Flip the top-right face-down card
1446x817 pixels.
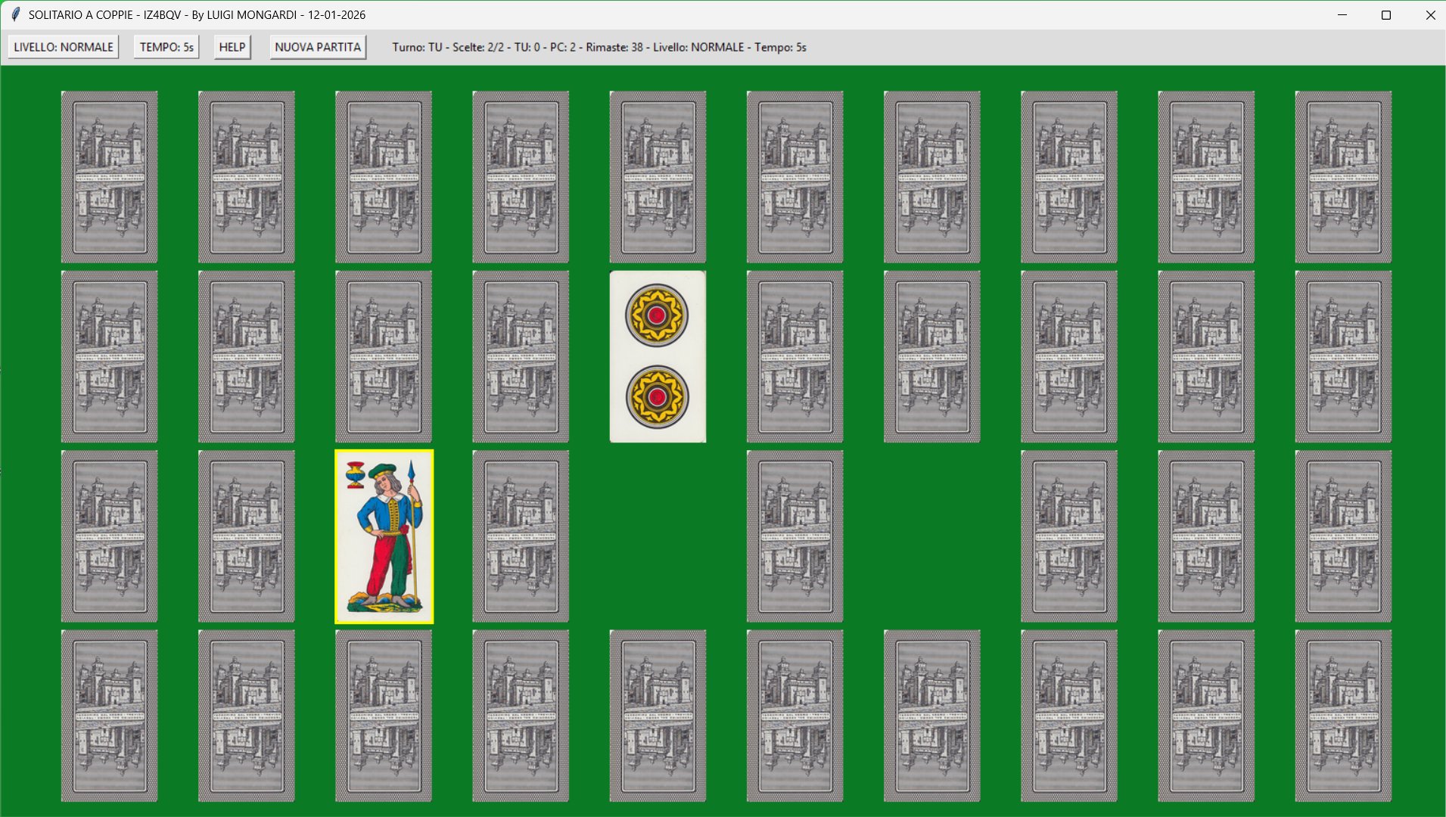coord(1342,177)
